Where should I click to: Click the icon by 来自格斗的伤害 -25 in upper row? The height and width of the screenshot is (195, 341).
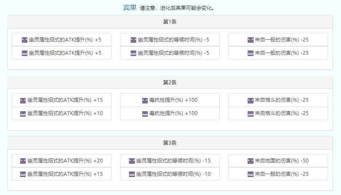click(251, 100)
